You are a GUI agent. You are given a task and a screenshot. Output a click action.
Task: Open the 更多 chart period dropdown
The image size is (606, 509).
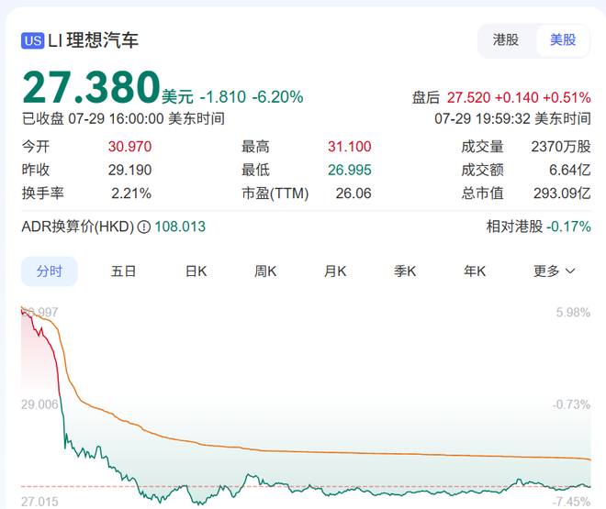tap(555, 271)
